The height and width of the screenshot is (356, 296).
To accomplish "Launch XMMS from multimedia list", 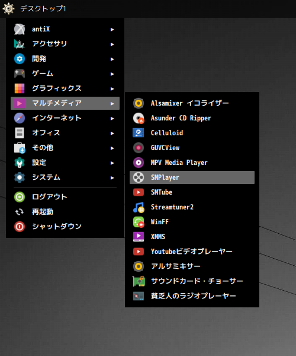I will pos(192,237).
